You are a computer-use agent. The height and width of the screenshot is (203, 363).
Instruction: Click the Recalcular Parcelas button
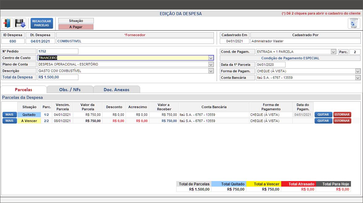coord(42,23)
